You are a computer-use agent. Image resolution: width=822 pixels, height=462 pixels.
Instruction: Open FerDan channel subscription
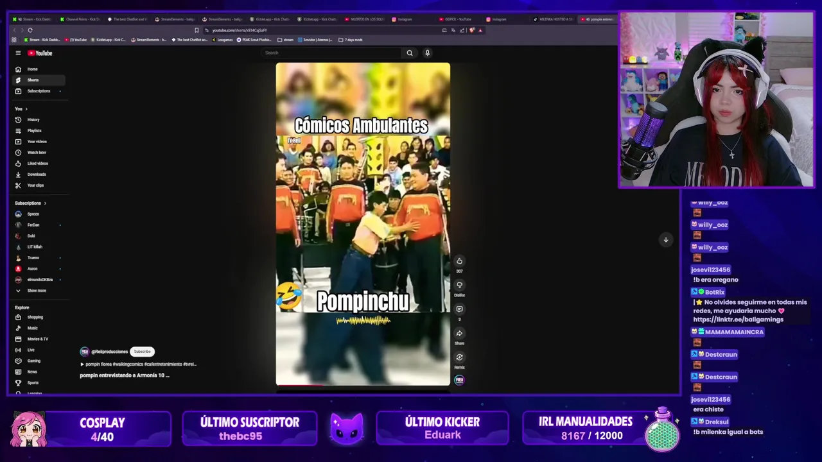coord(39,225)
